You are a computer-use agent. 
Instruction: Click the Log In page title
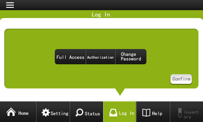tap(101, 14)
